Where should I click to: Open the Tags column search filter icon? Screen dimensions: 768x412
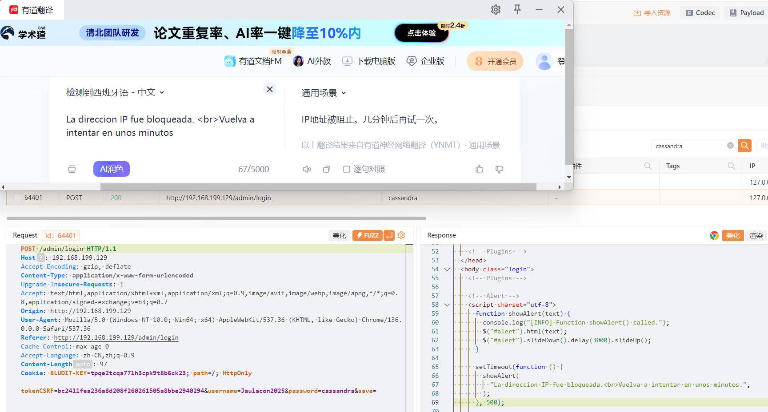click(731, 166)
